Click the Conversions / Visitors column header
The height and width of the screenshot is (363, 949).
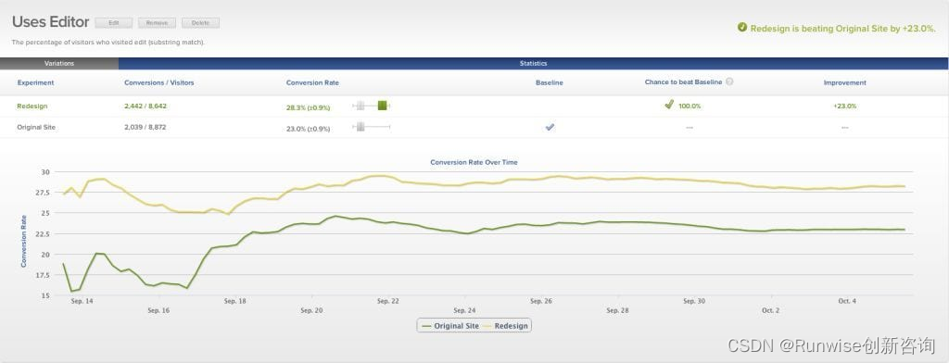point(159,83)
